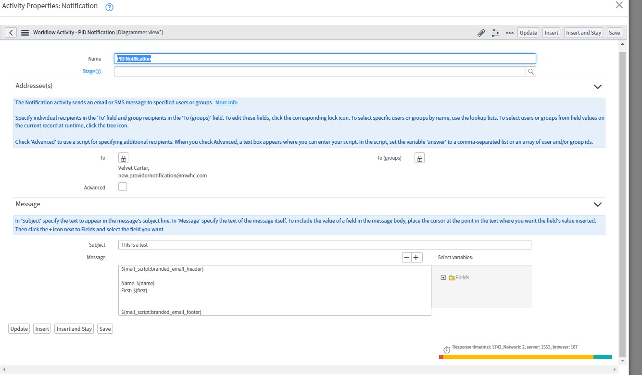Go back using the header back arrow
The width and height of the screenshot is (642, 375).
pos(11,33)
